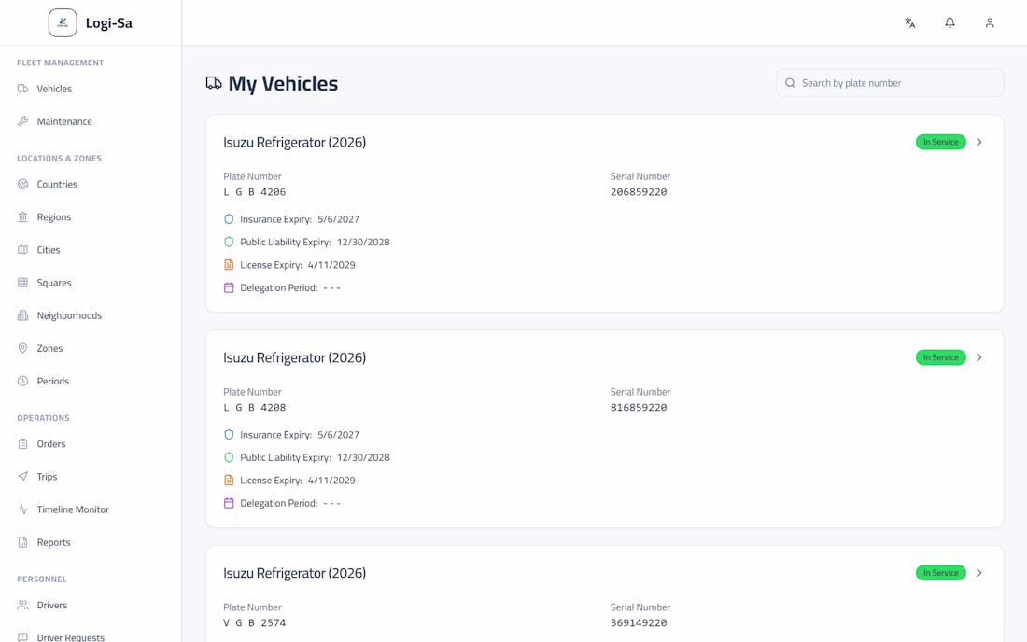Click the Regions landmark icon
This screenshot has height=642, width=1027.
23,216
